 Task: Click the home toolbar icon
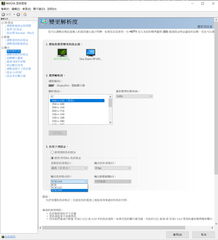coord(25,15)
